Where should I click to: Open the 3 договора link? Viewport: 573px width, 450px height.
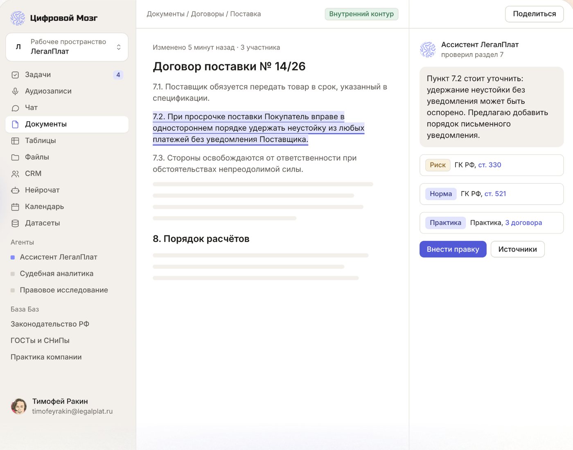click(523, 223)
